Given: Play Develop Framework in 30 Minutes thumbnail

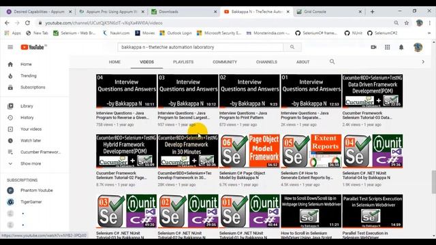Looking at the screenshot, I should [x=188, y=151].
